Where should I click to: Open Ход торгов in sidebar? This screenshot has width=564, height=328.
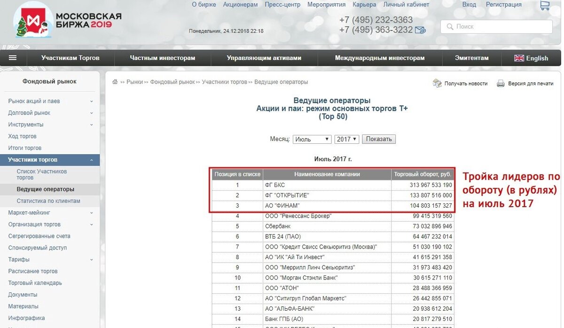pyautogui.click(x=22, y=136)
